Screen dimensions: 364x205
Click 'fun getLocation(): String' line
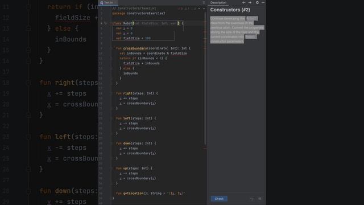click(x=150, y=194)
